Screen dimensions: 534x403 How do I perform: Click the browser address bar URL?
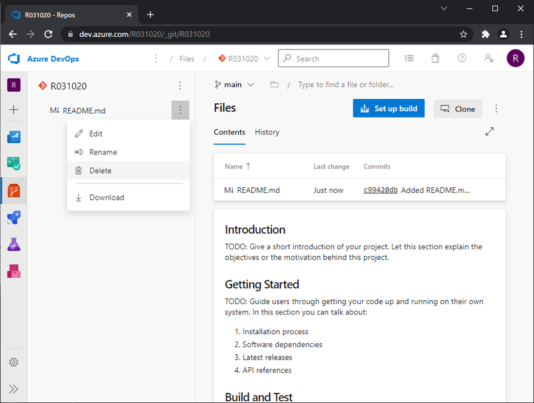click(145, 34)
